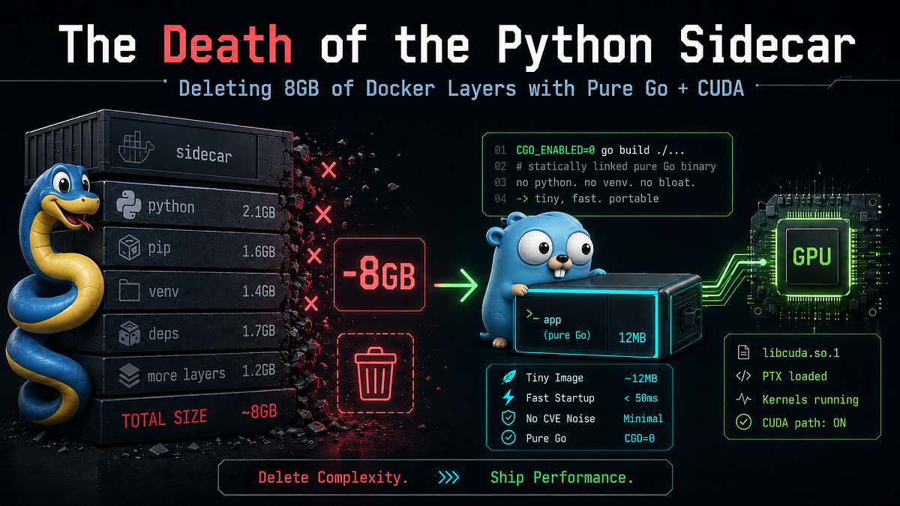
Task: Click the Python logo icon on python layer
Action: tap(129, 205)
